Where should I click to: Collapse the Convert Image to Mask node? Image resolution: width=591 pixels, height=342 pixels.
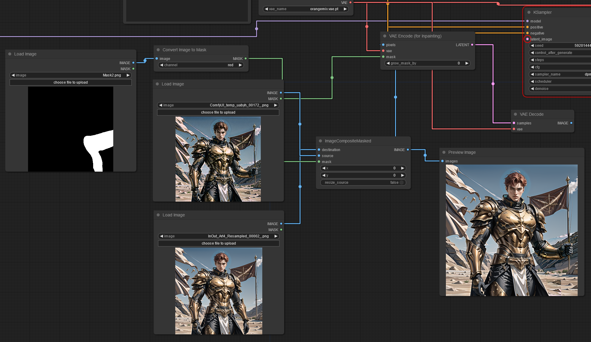coord(158,50)
